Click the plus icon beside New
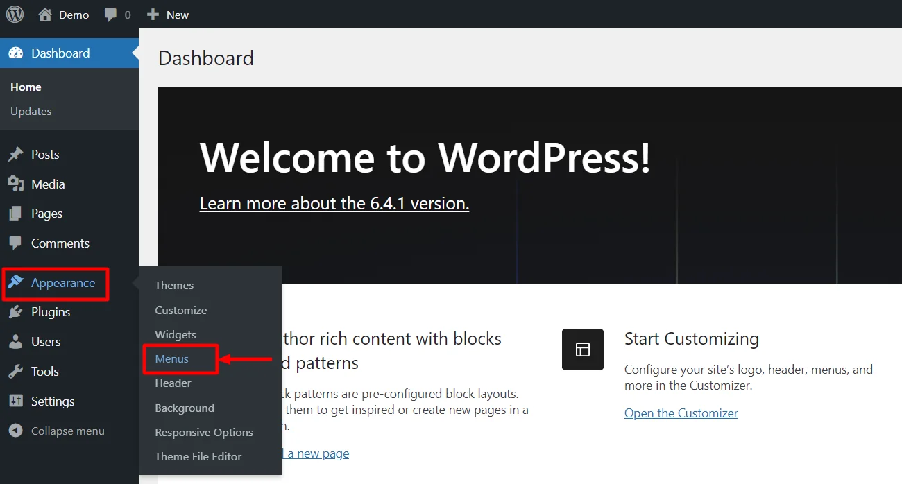Image resolution: width=902 pixels, height=484 pixels. click(x=153, y=15)
